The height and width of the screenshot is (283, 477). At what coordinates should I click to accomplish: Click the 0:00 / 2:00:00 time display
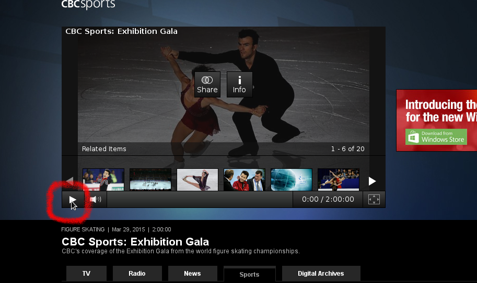(328, 199)
